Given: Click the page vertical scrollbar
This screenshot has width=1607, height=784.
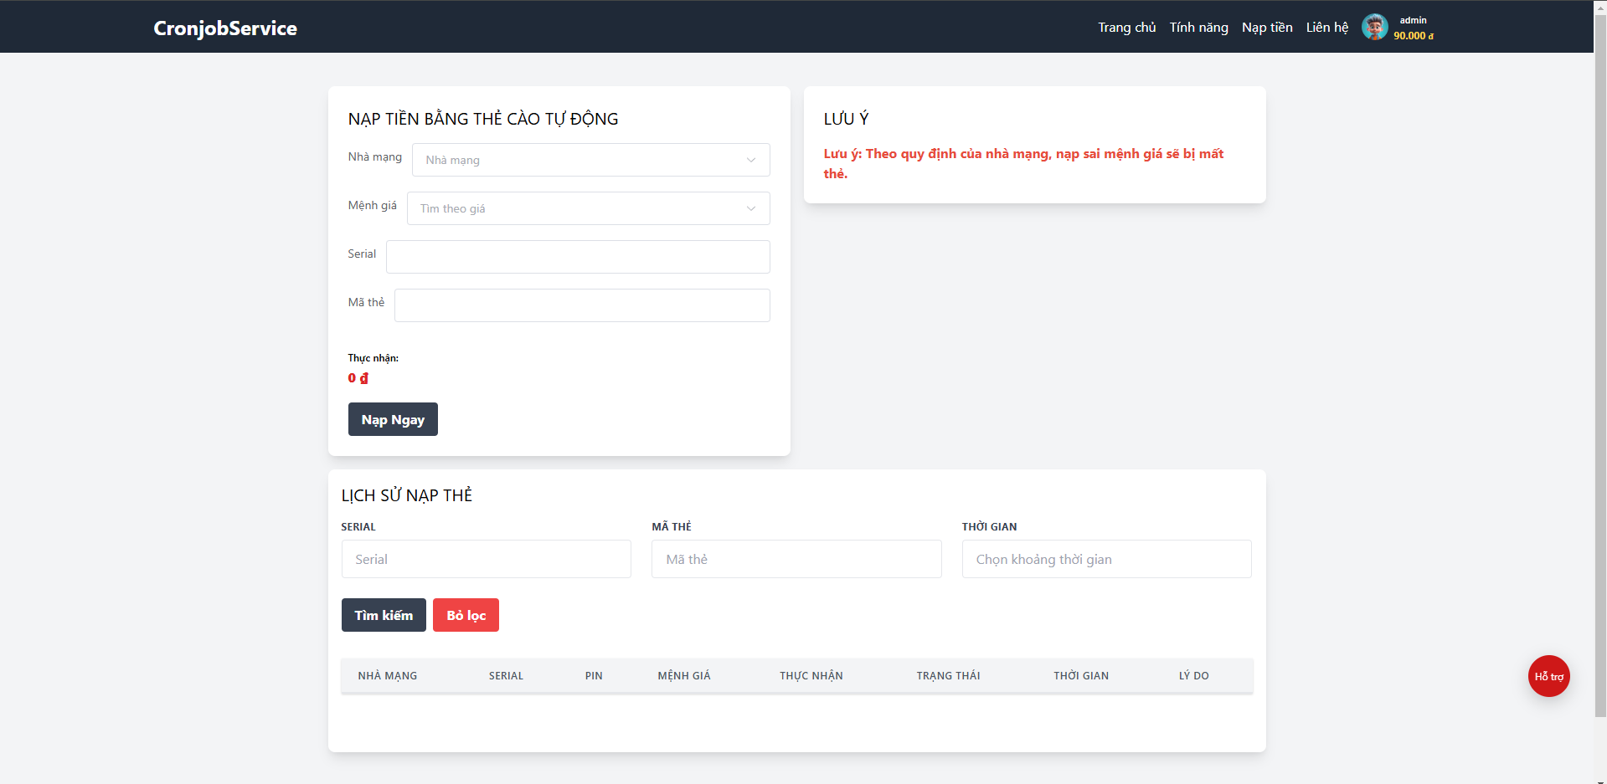Looking at the screenshot, I should (1599, 377).
